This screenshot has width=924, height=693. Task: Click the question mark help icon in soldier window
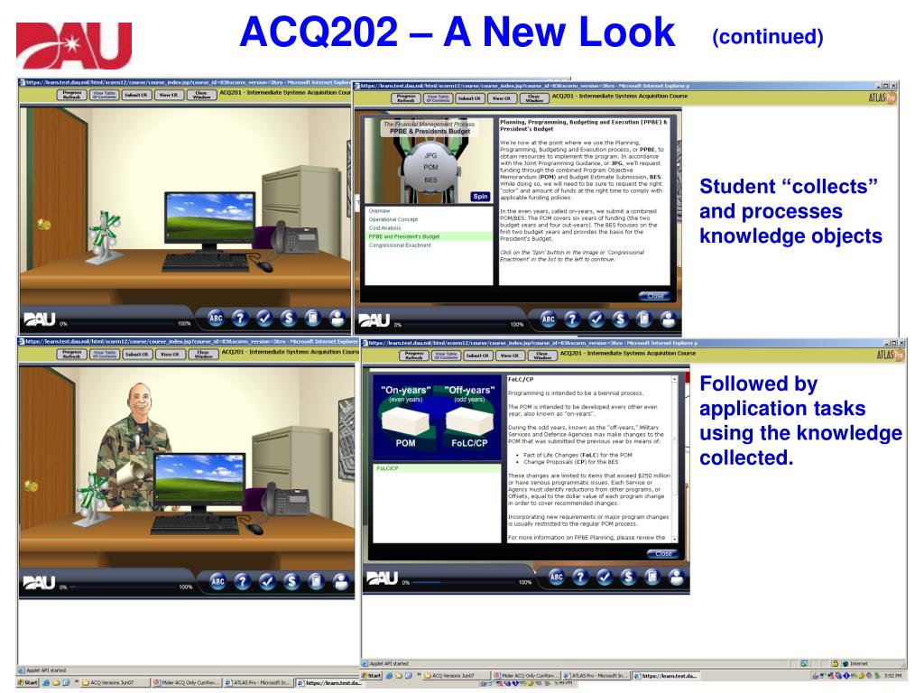[x=242, y=582]
